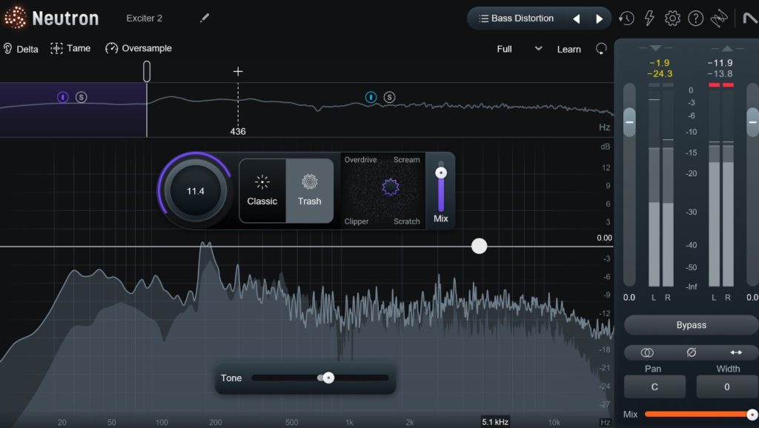Click the lightning bolt zero latency icon
The width and height of the screenshot is (759, 428).
coord(649,19)
